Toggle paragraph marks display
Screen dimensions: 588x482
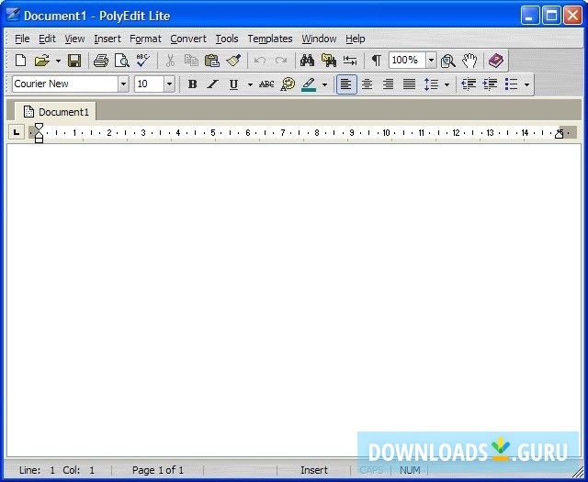376,61
